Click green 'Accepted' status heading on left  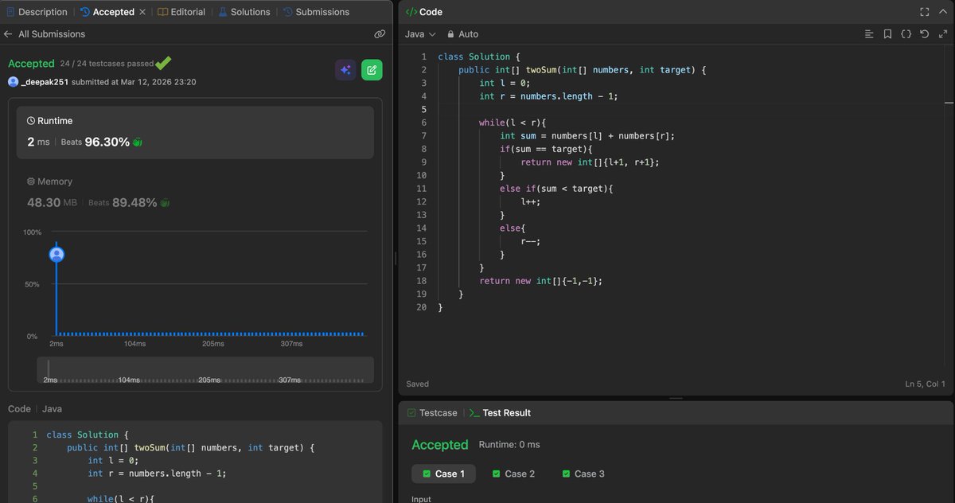(31, 64)
